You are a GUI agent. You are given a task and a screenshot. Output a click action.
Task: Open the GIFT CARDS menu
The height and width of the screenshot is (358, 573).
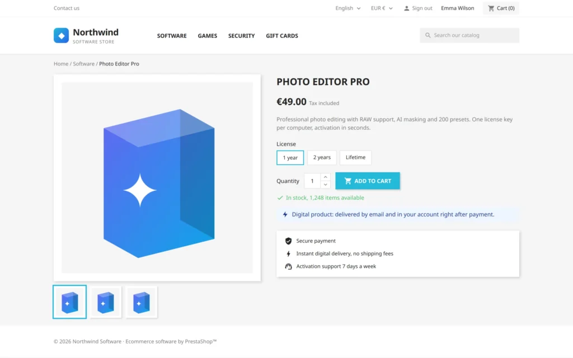(x=282, y=36)
